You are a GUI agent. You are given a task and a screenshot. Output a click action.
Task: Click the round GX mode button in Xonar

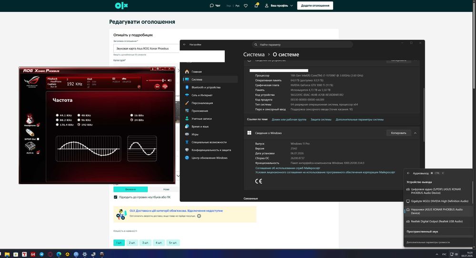click(x=157, y=87)
